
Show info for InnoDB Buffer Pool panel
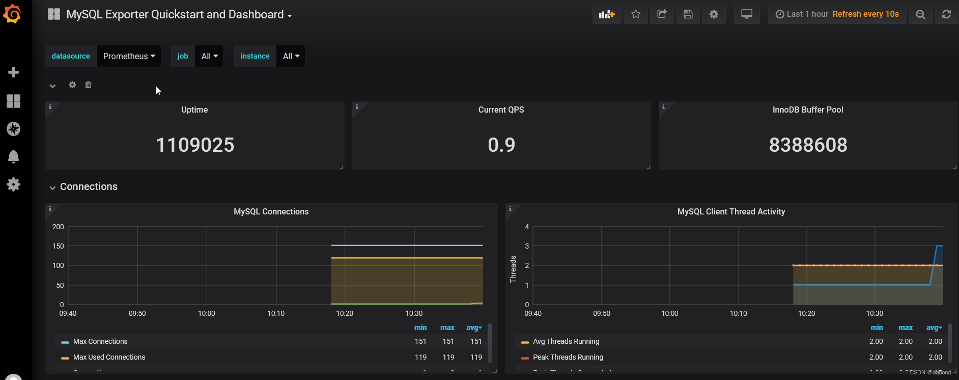(x=663, y=107)
